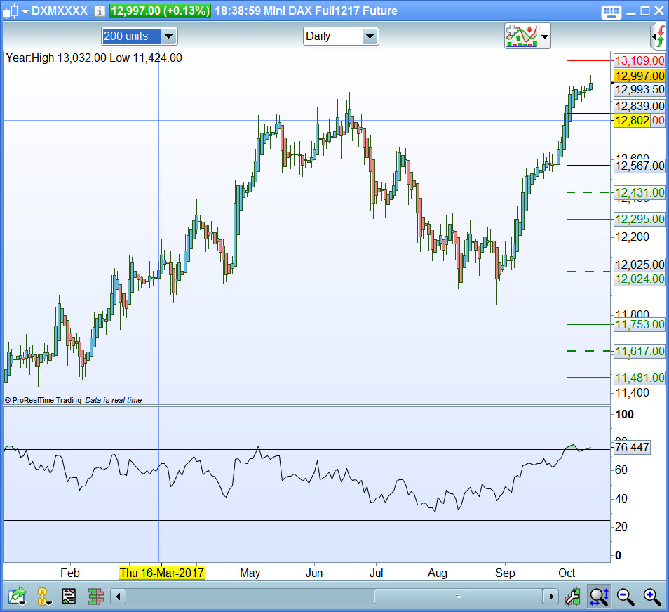669x612 pixels.
Task: Click the 12,567.00 price level label
Action: [640, 166]
